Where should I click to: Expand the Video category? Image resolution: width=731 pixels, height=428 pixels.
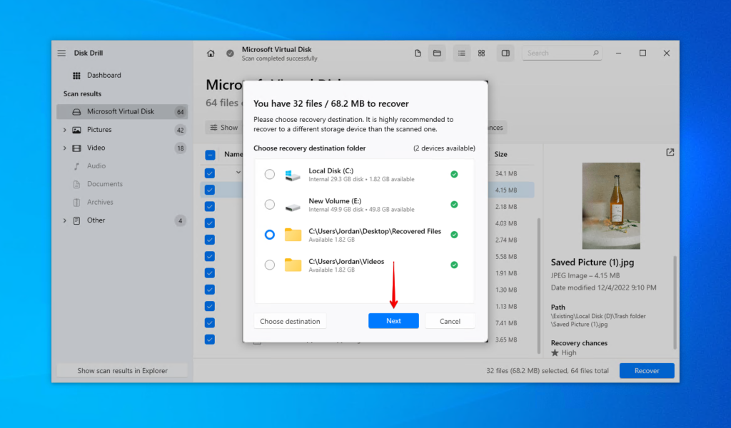point(65,148)
